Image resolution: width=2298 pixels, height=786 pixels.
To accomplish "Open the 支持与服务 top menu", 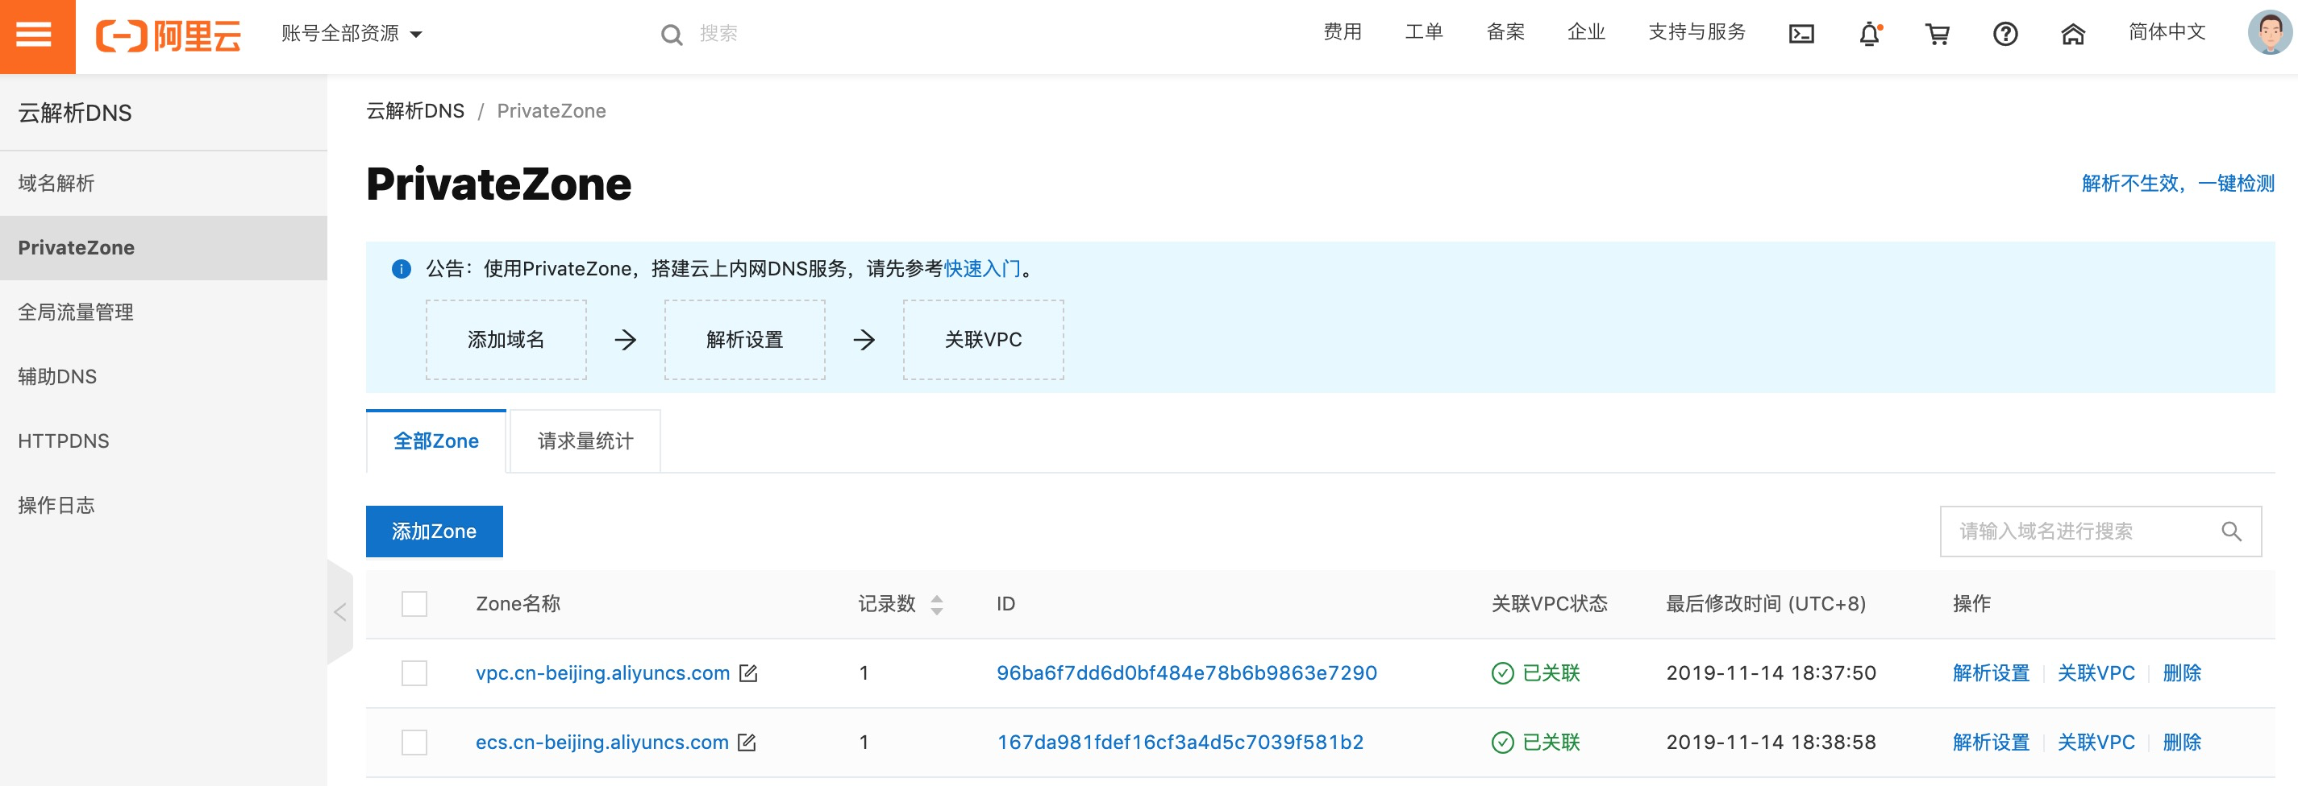I will [1696, 32].
